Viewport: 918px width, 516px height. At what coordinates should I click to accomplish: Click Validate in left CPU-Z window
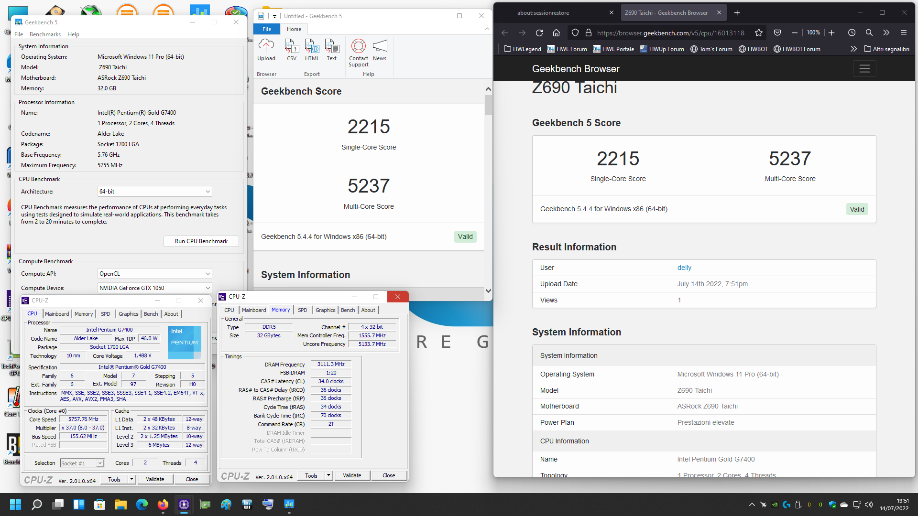(x=154, y=479)
